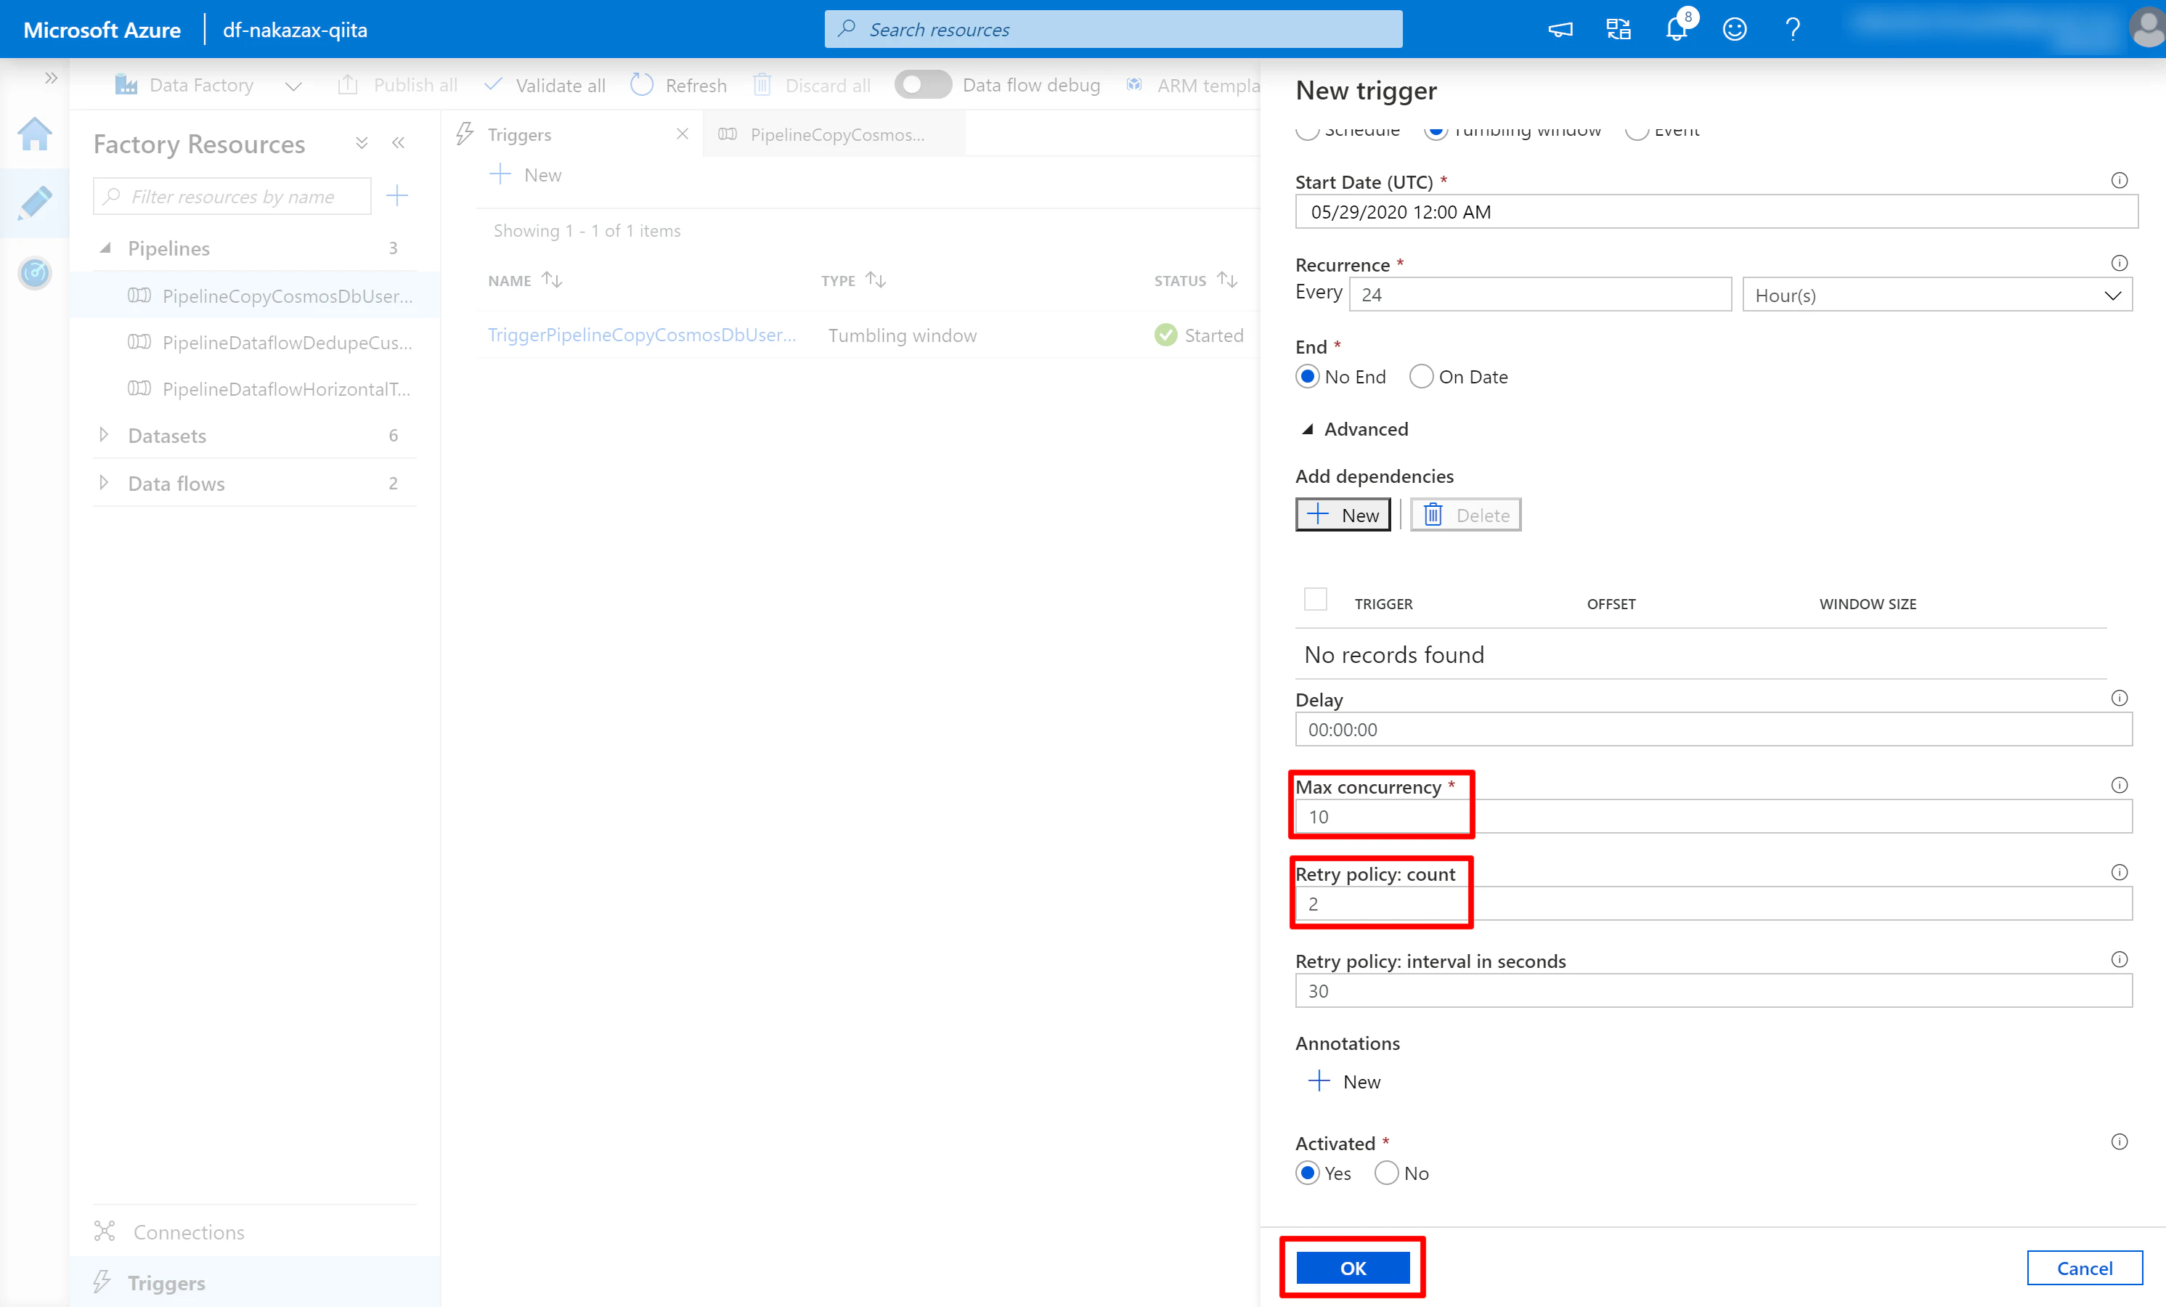Create new trigger from Triggers list
The height and width of the screenshot is (1307, 2166).
[x=526, y=174]
